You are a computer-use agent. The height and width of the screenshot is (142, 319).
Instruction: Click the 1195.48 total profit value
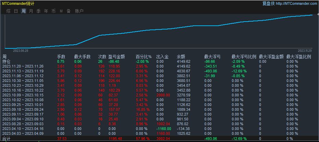coord(115,139)
